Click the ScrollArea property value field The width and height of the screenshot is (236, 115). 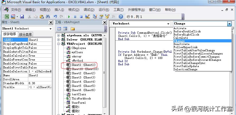pyautogui.click(x=40, y=79)
